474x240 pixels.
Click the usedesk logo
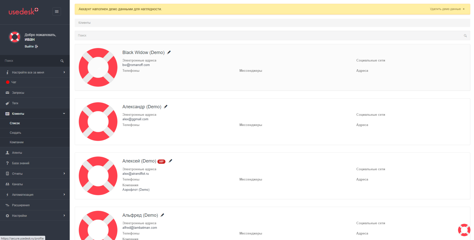tap(23, 11)
